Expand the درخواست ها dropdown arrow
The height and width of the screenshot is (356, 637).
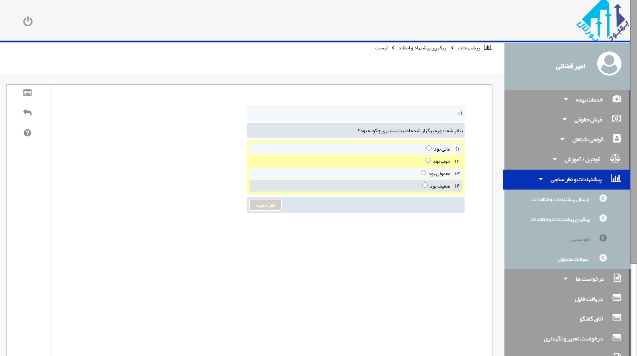tap(565, 279)
